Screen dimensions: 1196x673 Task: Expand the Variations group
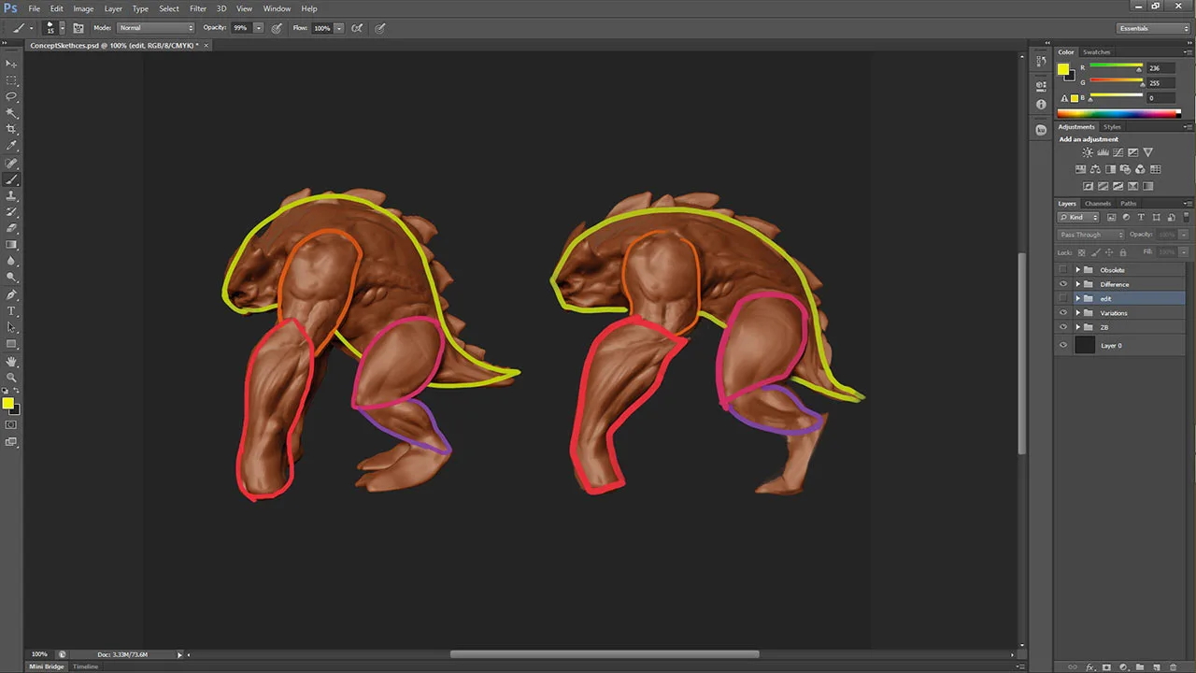1077,313
